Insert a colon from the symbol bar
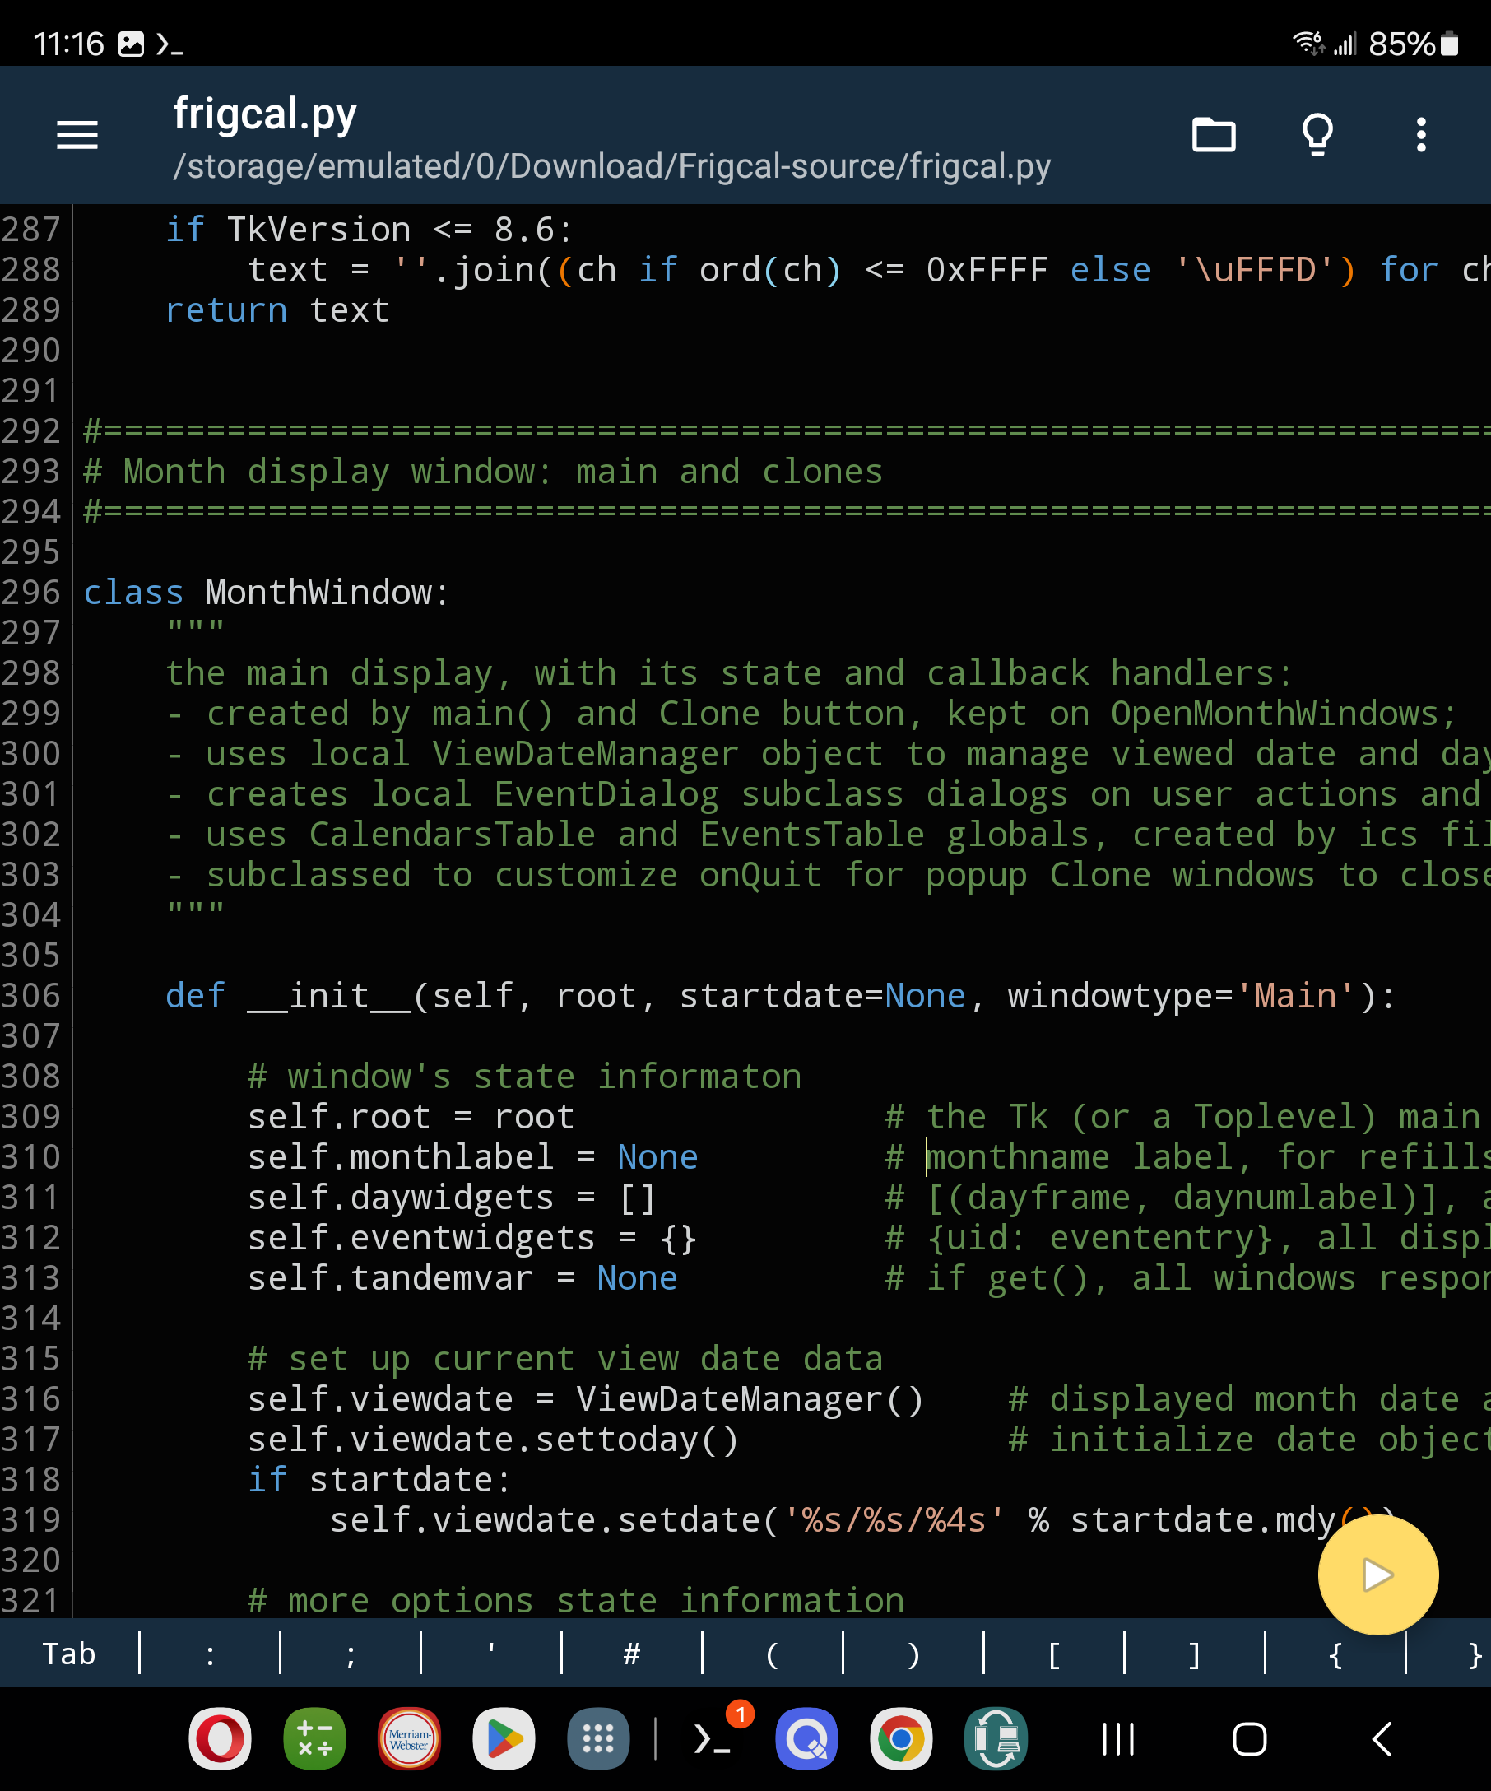 tap(210, 1654)
